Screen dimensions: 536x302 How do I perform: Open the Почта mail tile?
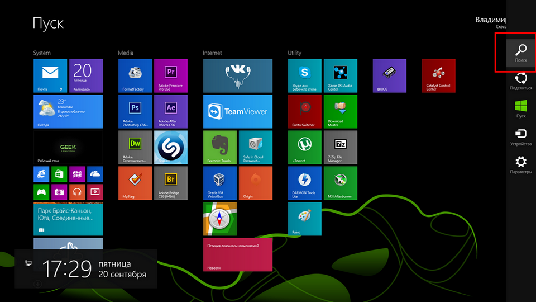tap(50, 75)
